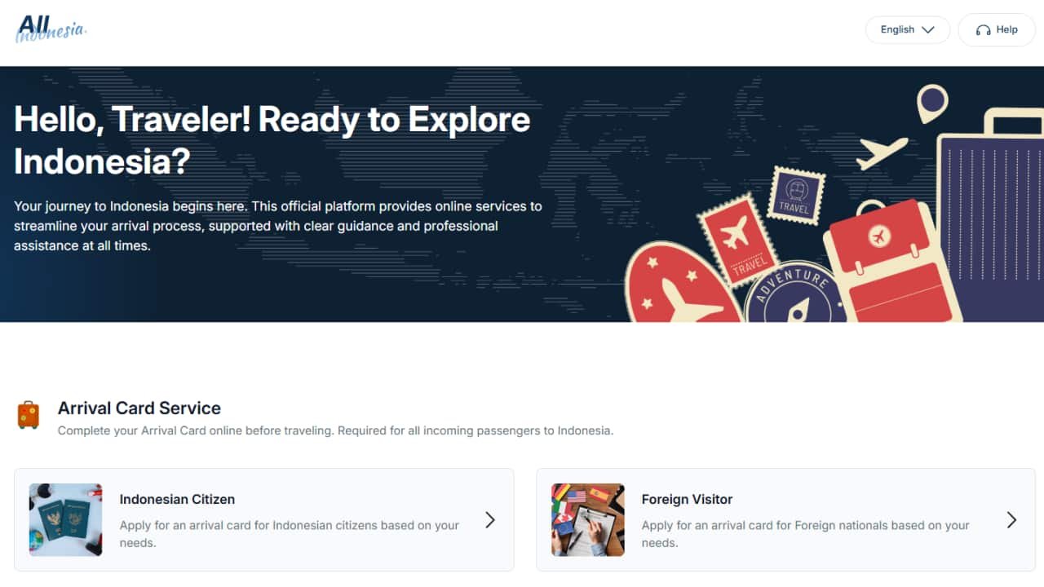Click the Arrival Card Service heading
The width and height of the screenshot is (1044, 587).
click(139, 408)
